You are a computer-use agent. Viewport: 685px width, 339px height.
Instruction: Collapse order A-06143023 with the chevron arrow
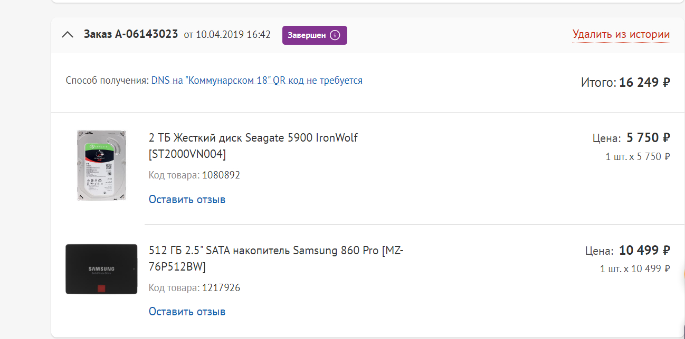(x=68, y=35)
